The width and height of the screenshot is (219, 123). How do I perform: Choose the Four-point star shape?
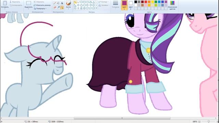(x=78, y=8)
